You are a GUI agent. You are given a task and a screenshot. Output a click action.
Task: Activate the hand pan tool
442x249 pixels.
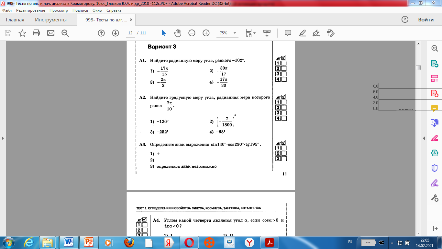point(178,33)
